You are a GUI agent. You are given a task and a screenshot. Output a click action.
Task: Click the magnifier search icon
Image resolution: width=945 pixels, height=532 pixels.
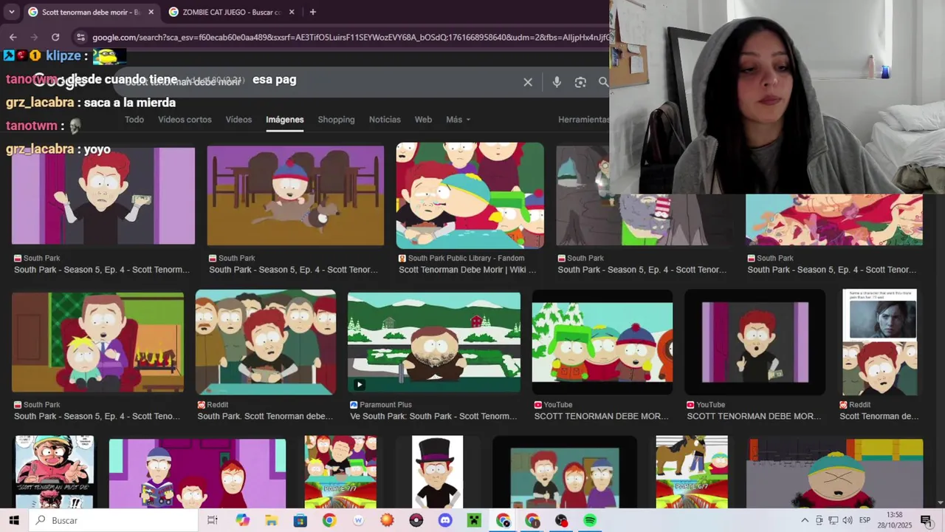point(603,82)
